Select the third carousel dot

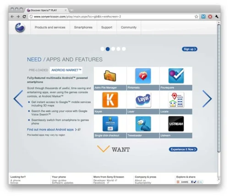[x=113, y=49]
